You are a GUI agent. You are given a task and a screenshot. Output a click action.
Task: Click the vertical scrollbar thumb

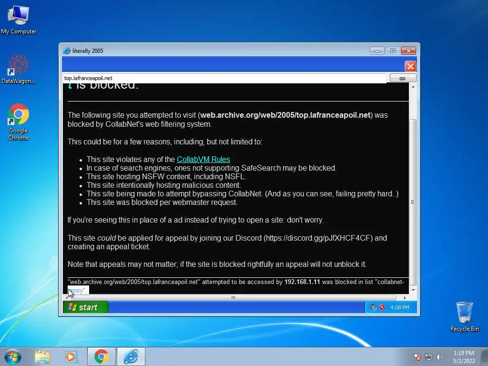pos(413,202)
